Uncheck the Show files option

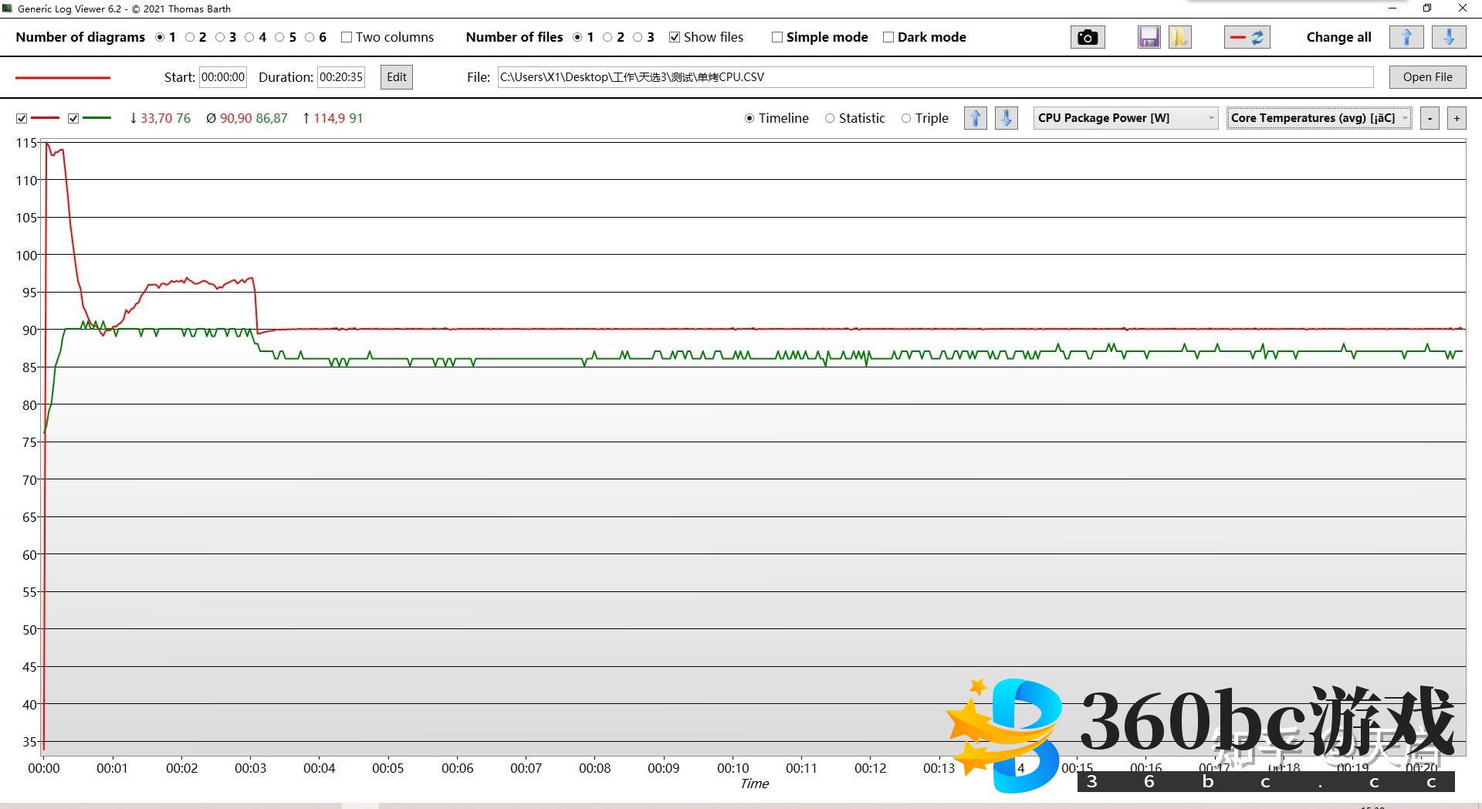(675, 37)
